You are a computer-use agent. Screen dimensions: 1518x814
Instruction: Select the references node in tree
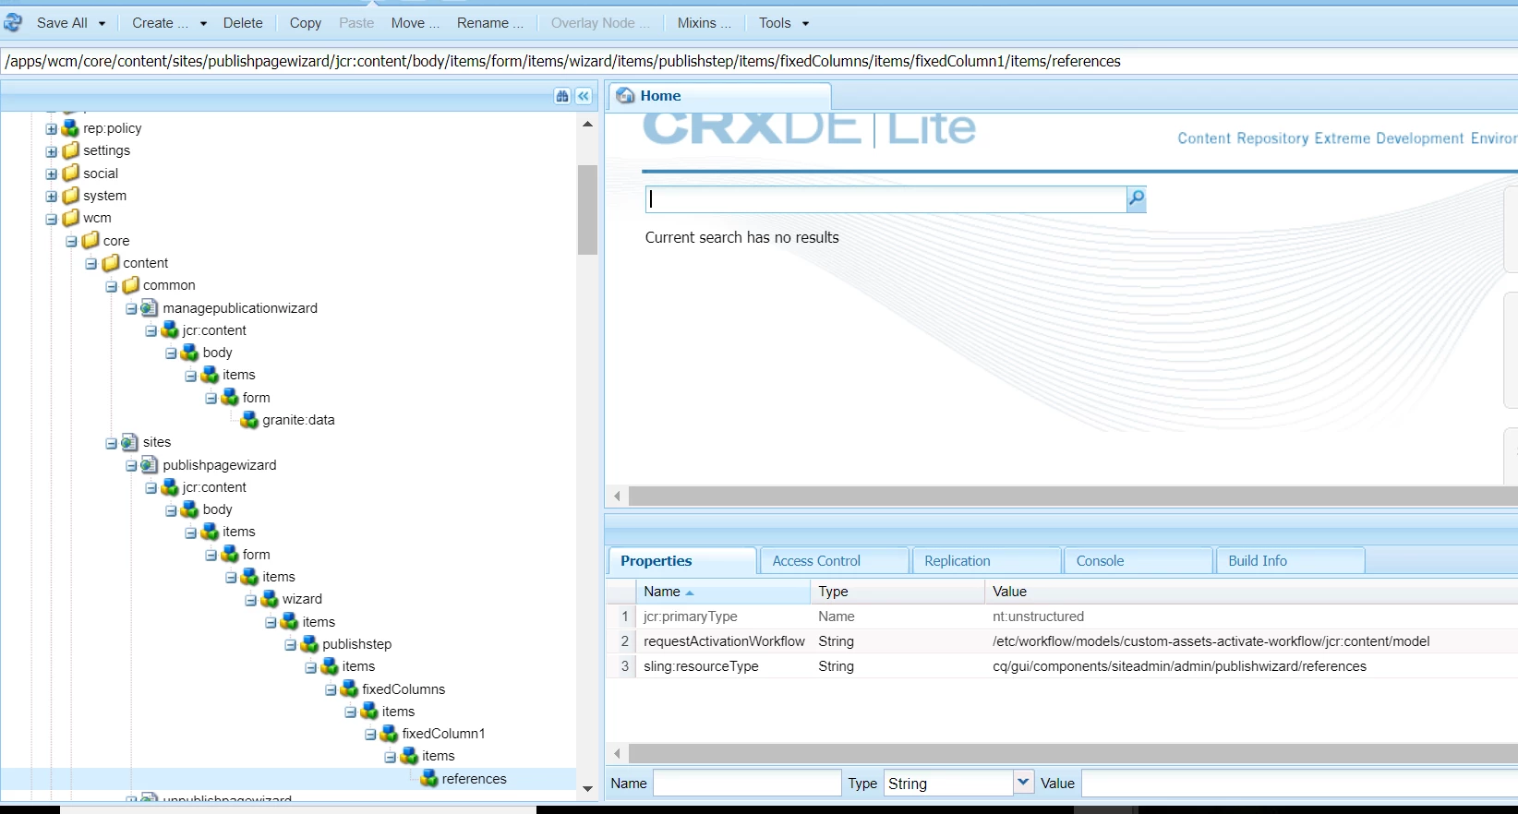(474, 779)
